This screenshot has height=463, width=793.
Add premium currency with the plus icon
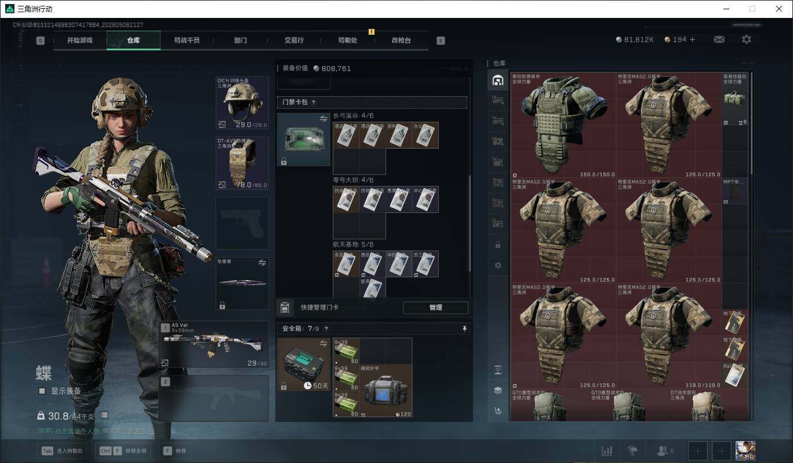click(x=692, y=39)
